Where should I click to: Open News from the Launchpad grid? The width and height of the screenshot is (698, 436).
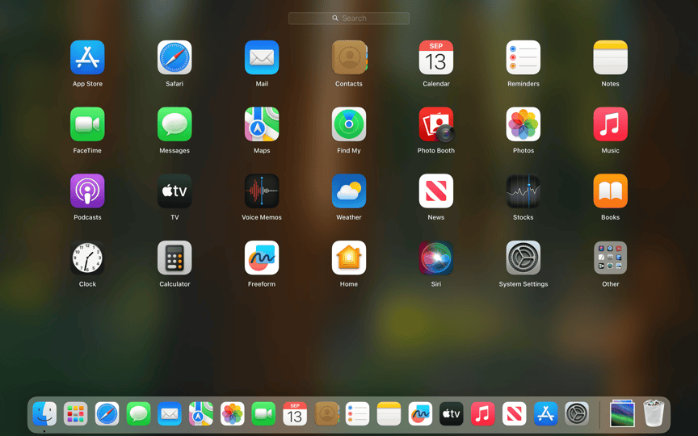pyautogui.click(x=436, y=191)
